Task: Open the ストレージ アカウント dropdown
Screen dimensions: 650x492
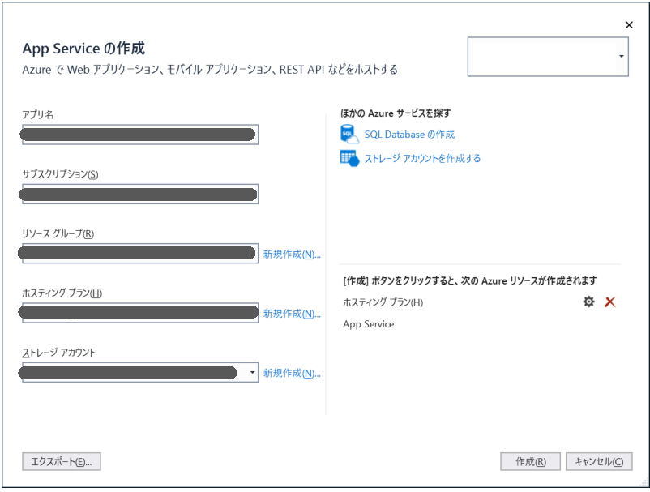Action: tap(250, 372)
